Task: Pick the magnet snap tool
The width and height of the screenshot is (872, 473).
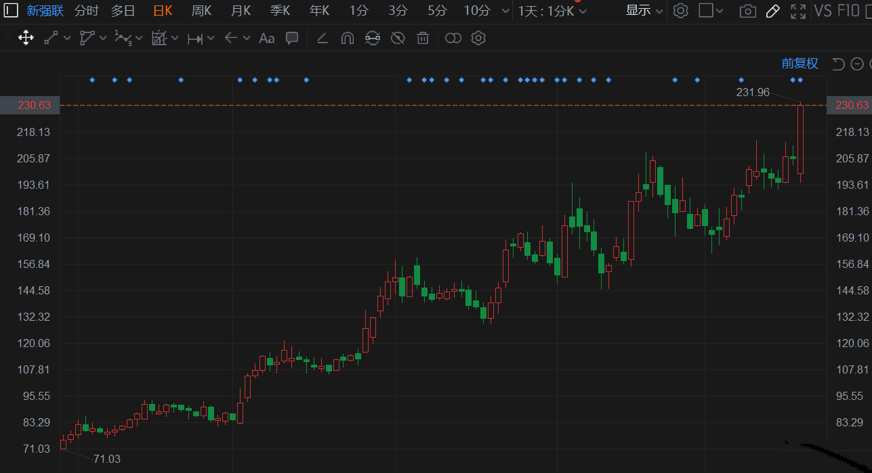Action: pos(347,38)
